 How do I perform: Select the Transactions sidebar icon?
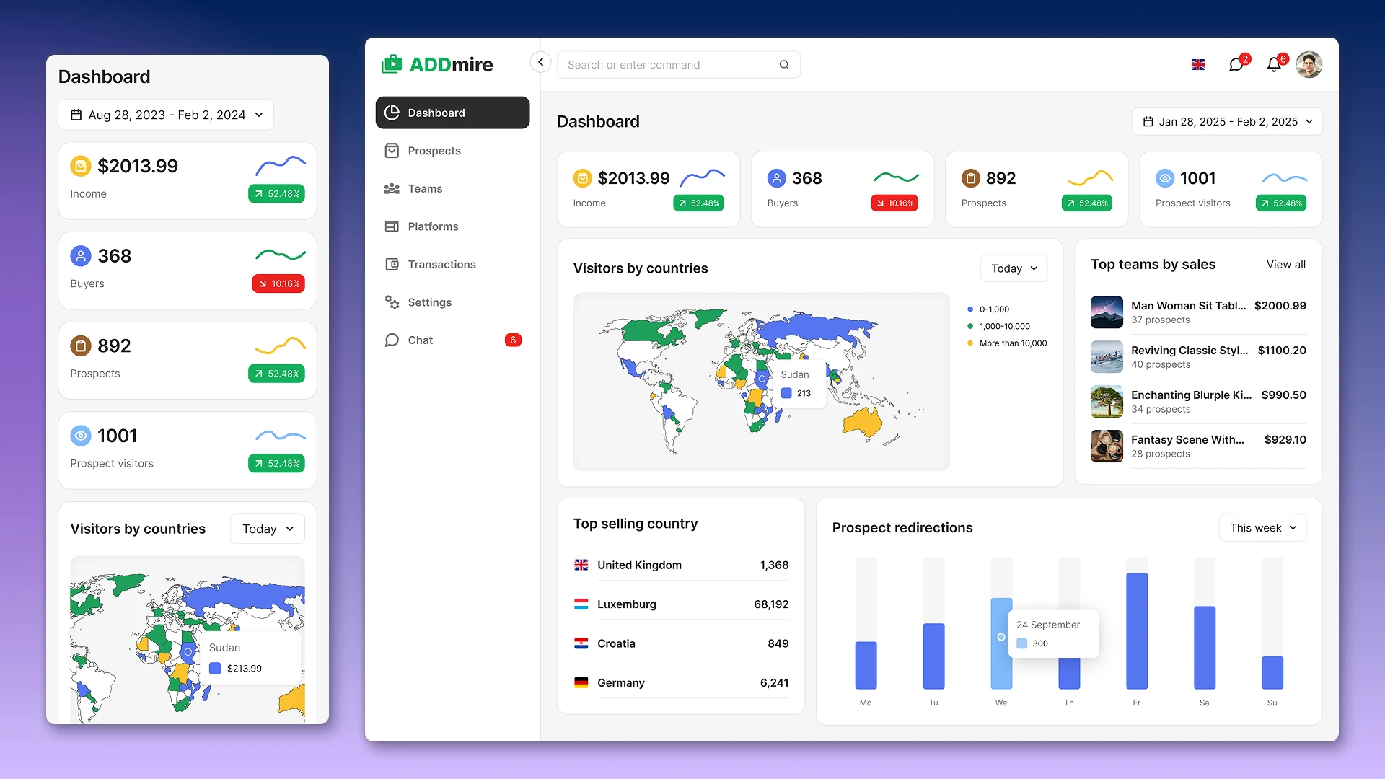392,264
